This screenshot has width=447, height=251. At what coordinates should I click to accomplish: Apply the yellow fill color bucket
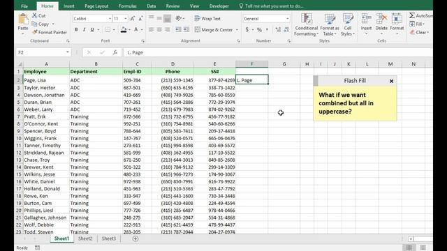click(x=124, y=29)
